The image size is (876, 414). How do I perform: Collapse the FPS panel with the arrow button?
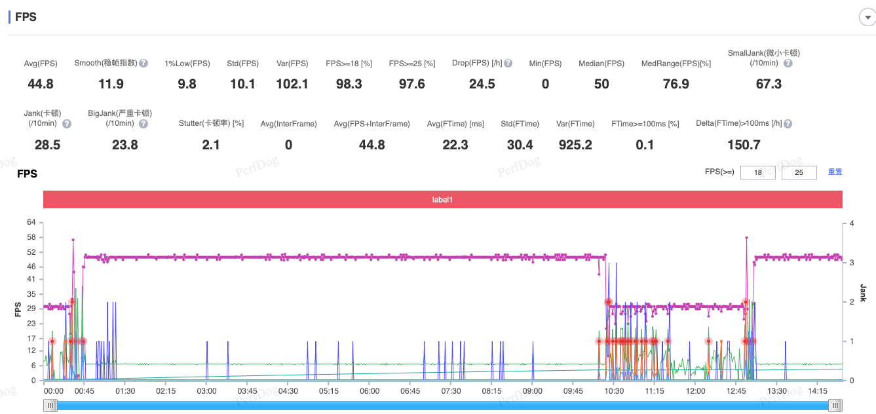(867, 18)
